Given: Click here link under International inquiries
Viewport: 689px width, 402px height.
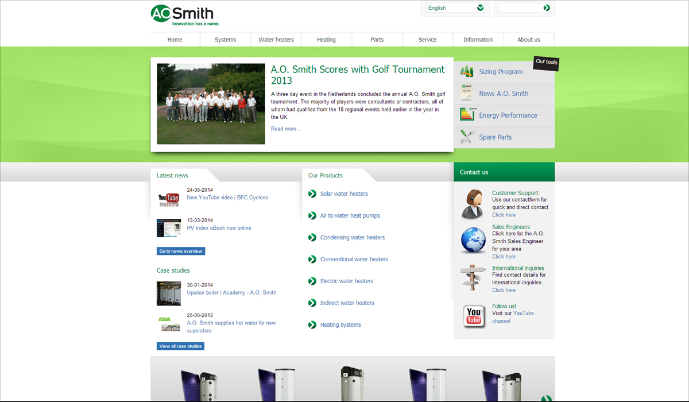Looking at the screenshot, I should [x=504, y=290].
